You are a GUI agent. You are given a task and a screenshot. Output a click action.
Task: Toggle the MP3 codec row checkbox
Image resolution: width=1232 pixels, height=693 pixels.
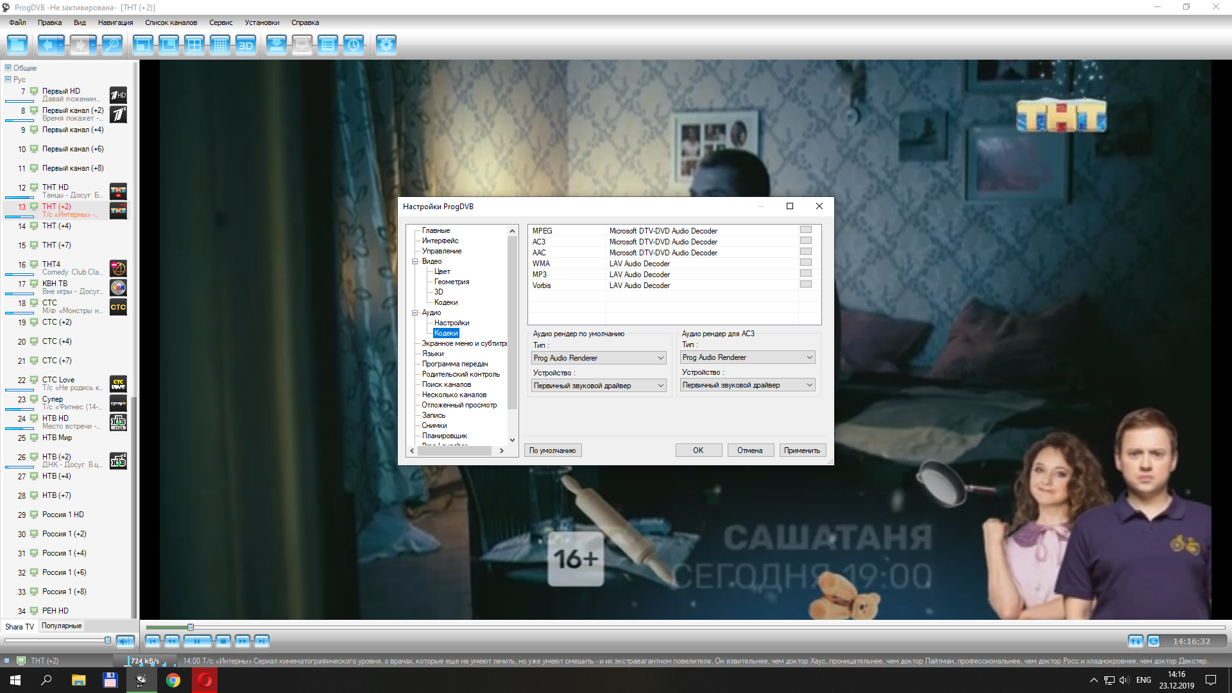tap(806, 273)
